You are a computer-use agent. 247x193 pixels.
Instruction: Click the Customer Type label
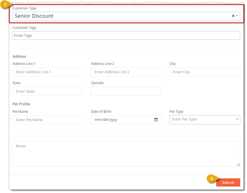coord(24,8)
